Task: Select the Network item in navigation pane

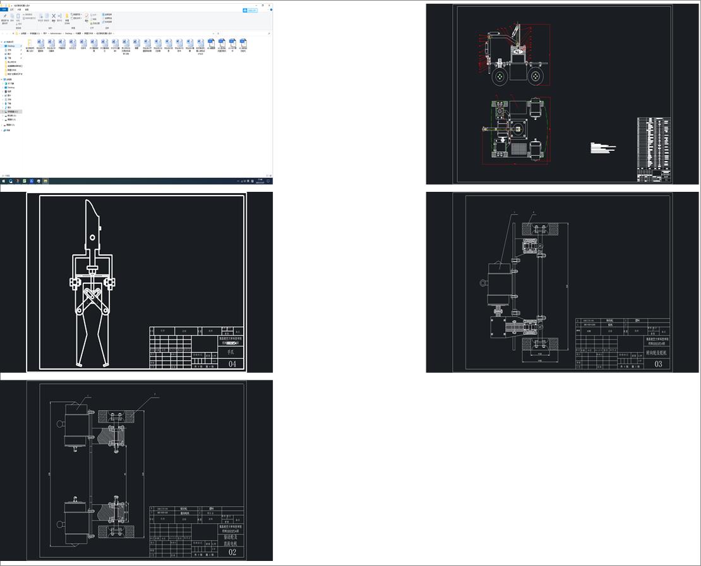Action: [8, 130]
